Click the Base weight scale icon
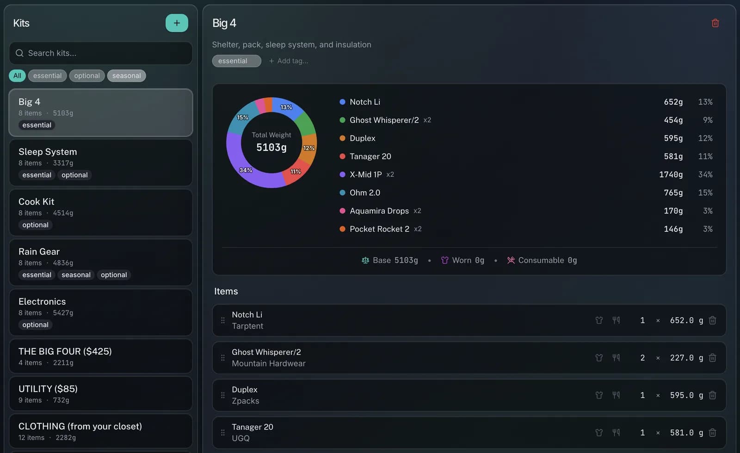The image size is (740, 453). [x=365, y=261]
